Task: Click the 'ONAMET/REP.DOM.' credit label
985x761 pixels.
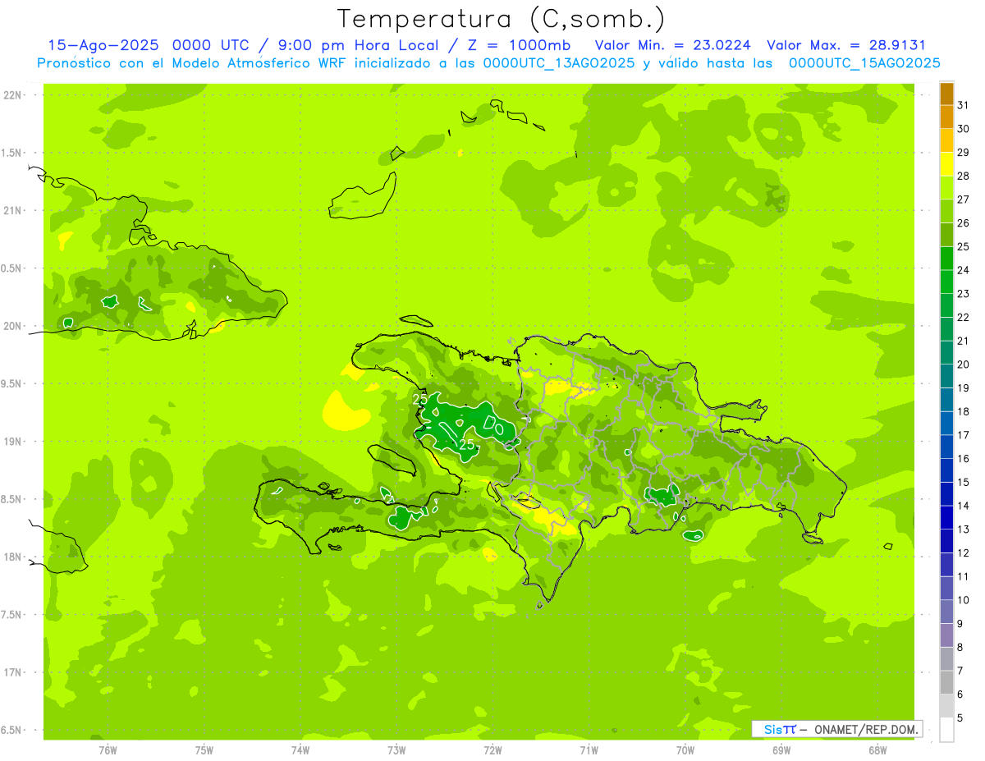Action: (867, 729)
